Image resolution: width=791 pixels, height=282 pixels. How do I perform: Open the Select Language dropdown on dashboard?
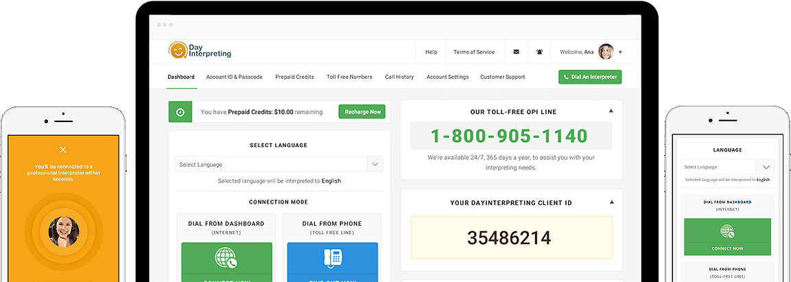(x=279, y=165)
